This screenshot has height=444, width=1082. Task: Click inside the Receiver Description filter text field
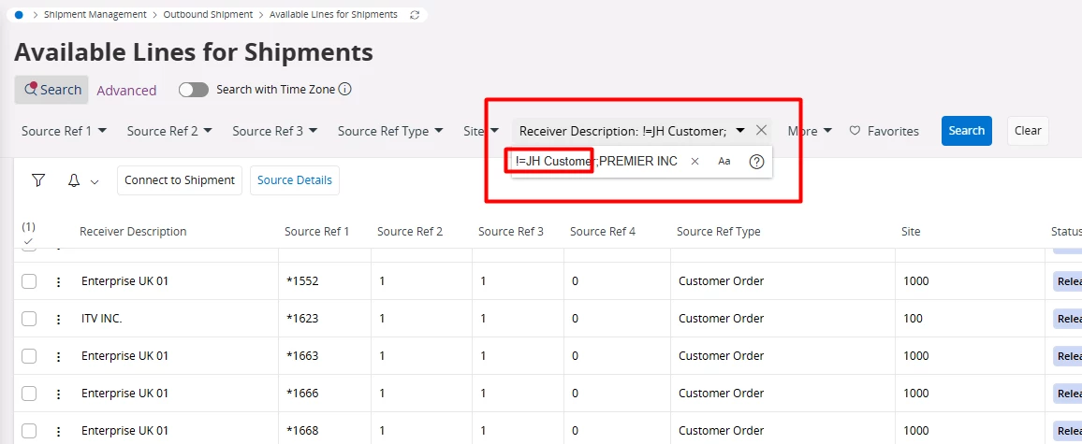coord(599,162)
